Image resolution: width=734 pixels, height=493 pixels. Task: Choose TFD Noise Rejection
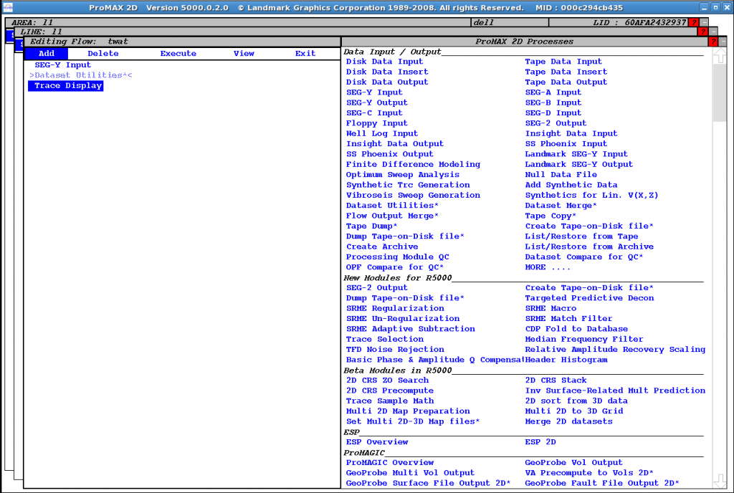click(x=395, y=350)
